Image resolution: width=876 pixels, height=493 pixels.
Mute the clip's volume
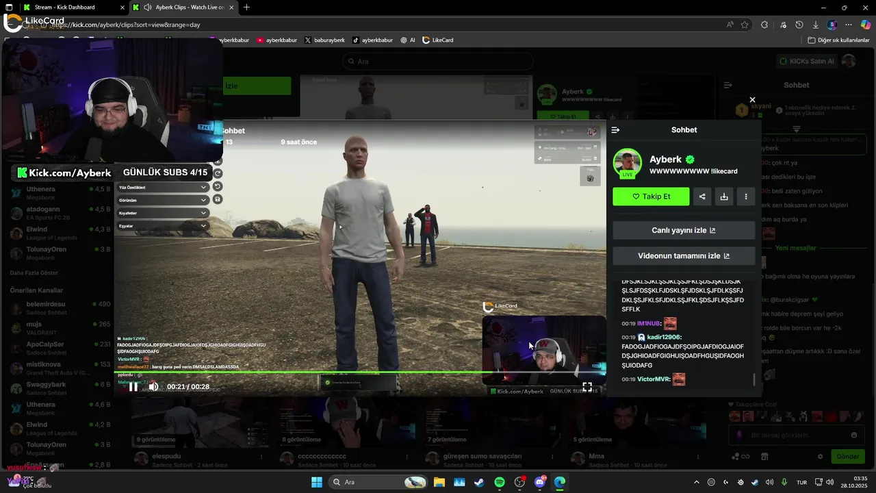coord(153,387)
